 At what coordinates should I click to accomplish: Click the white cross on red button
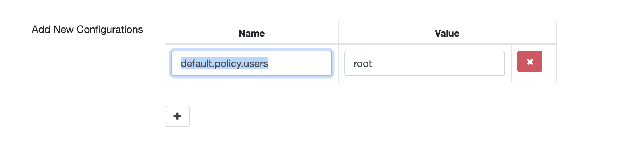(x=530, y=62)
